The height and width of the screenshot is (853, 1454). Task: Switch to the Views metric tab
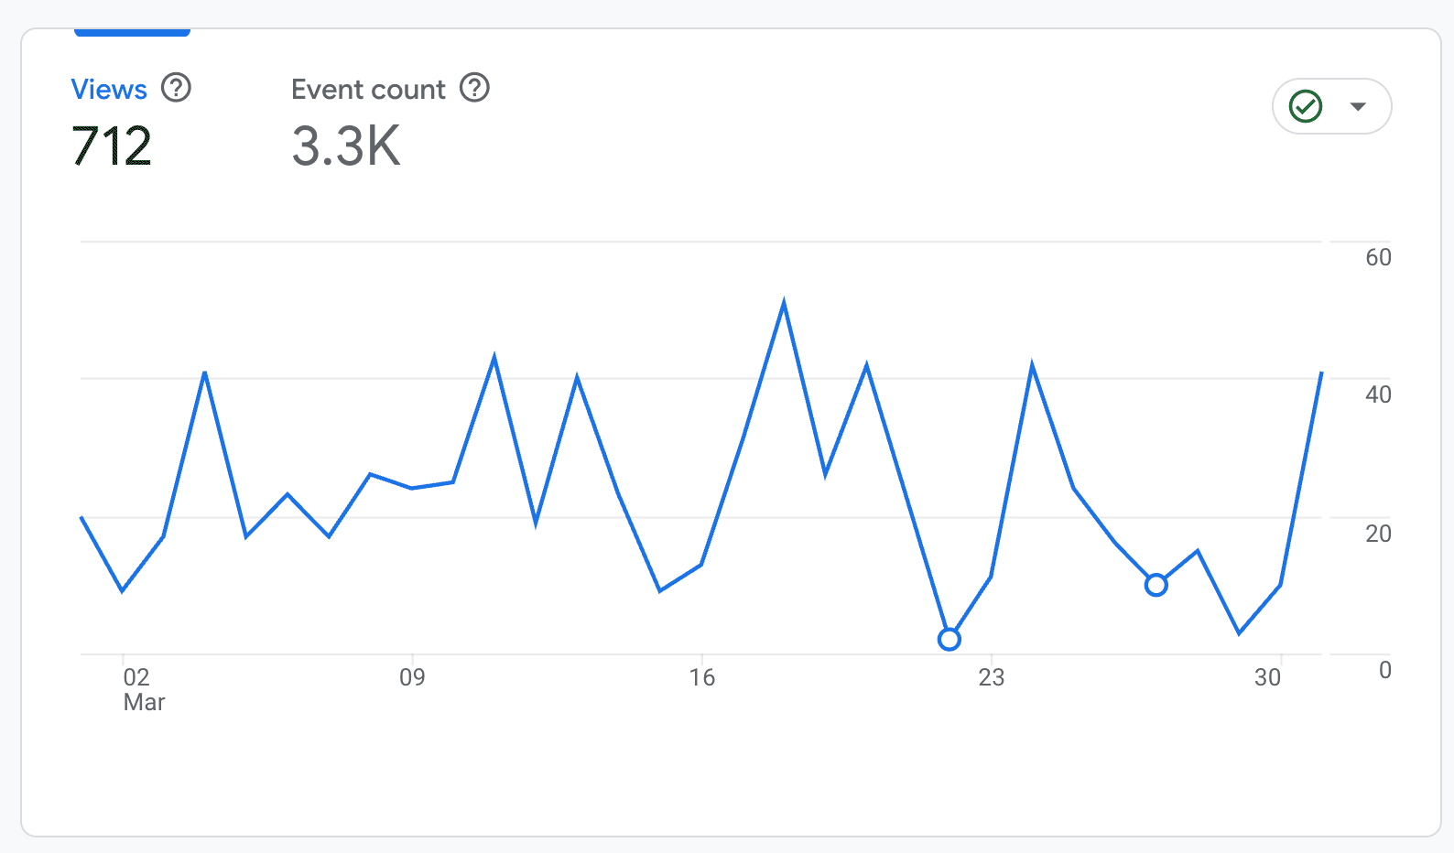click(109, 90)
